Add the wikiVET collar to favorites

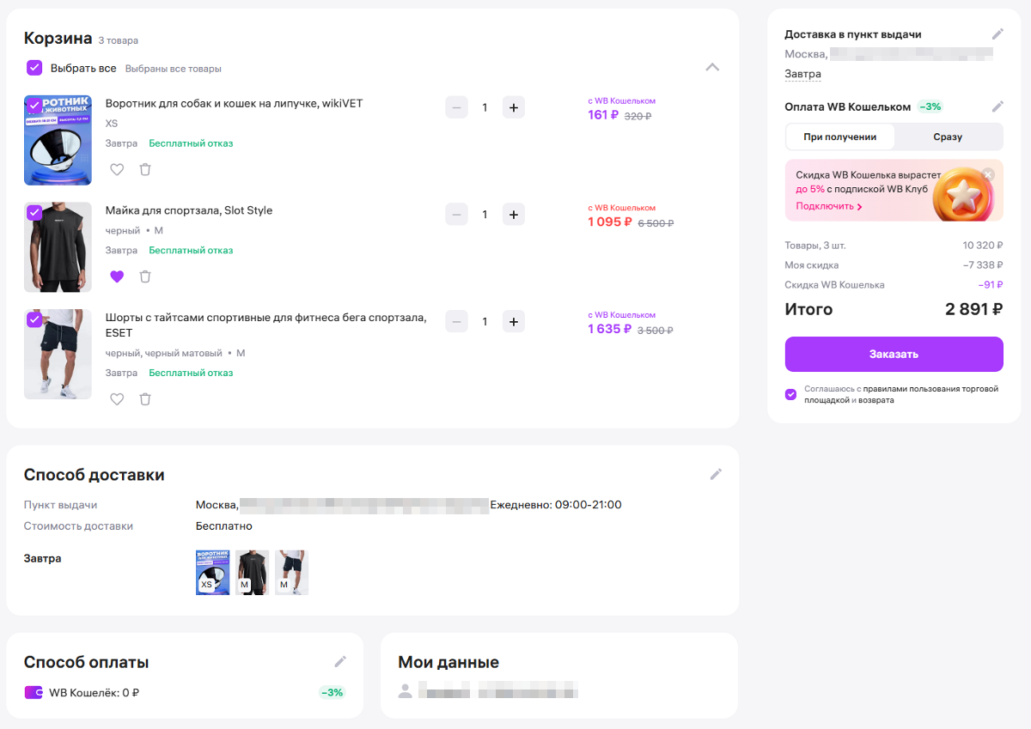coord(118,169)
